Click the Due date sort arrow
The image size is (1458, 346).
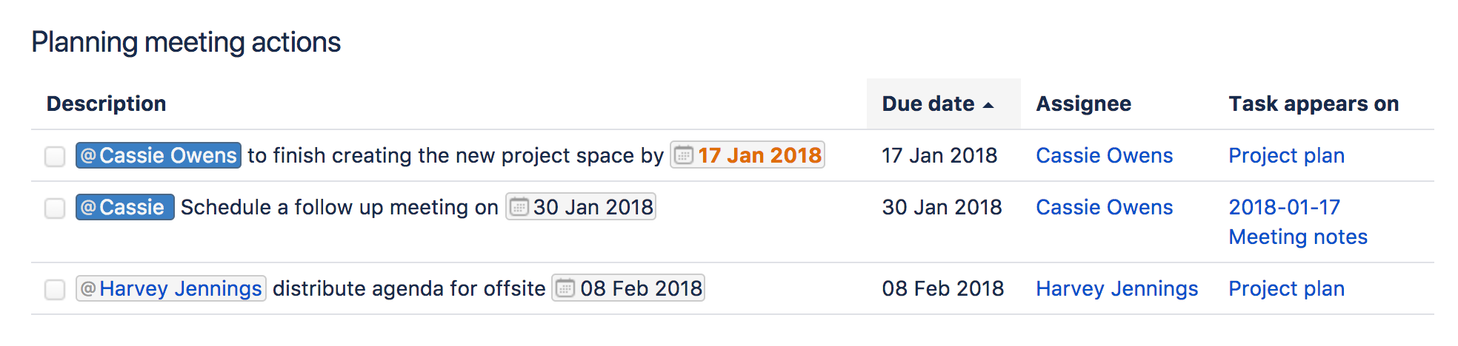(x=988, y=105)
